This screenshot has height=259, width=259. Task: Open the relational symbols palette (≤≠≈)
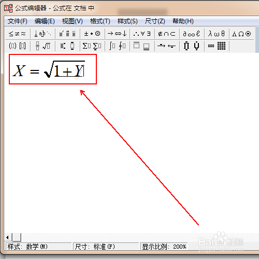(17, 34)
